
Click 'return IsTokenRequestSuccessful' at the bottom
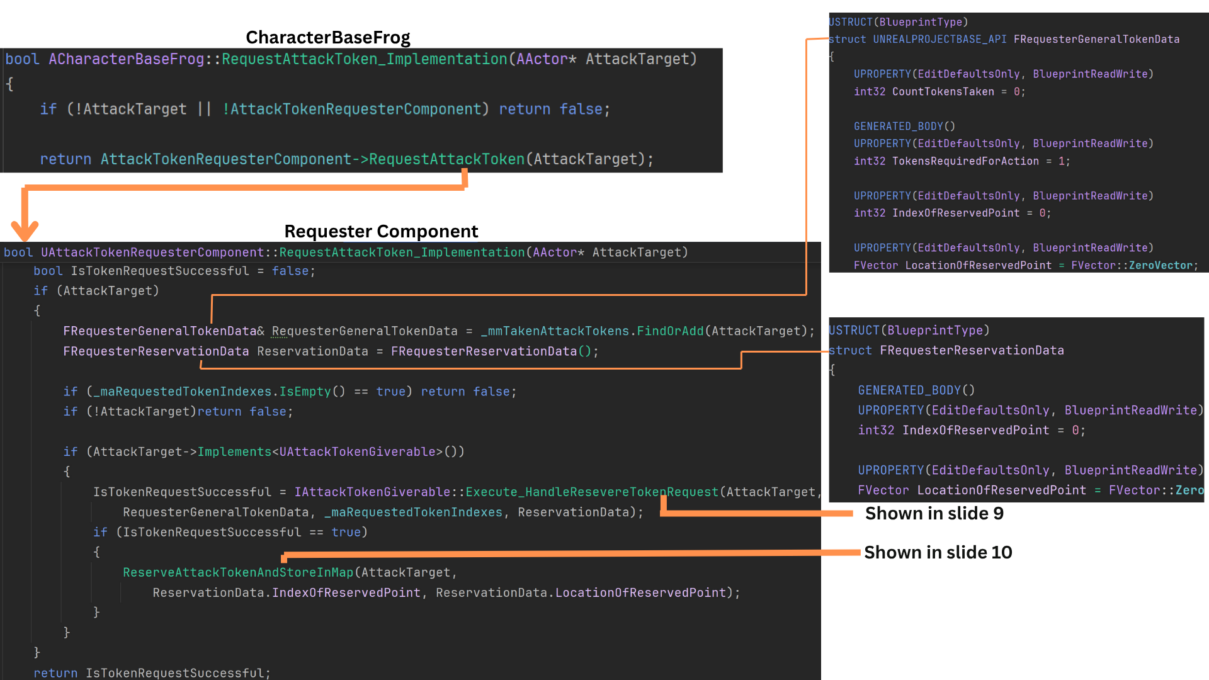coord(152,672)
